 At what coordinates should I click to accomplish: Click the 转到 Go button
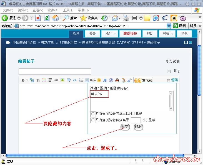tap(179, 26)
